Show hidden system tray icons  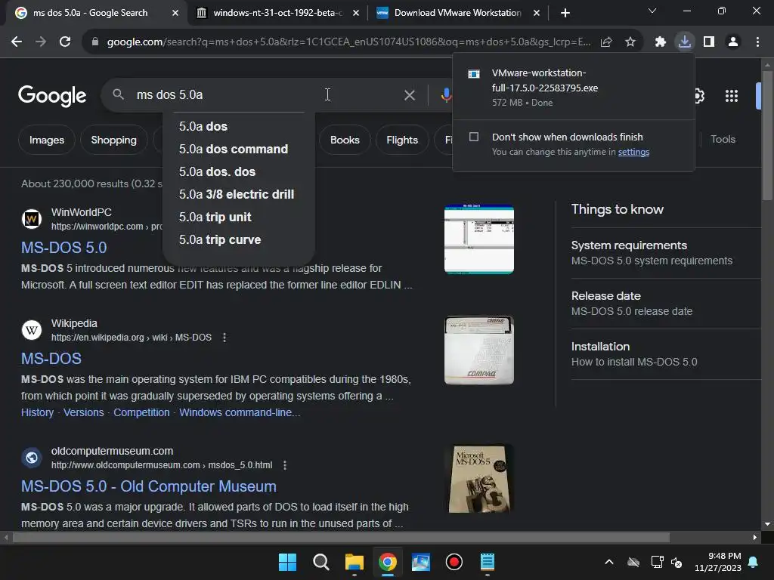point(609,562)
